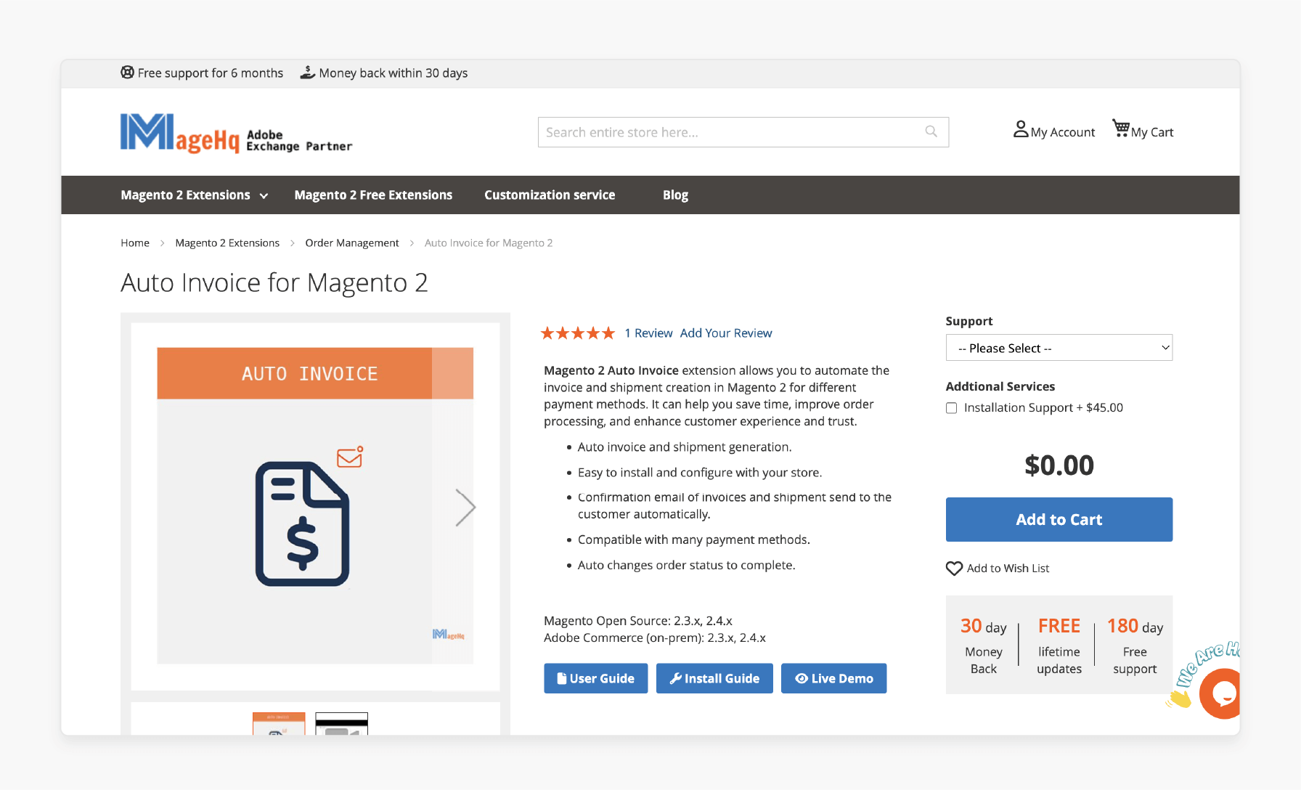Click the Add to Cart button
Viewport: 1301px width, 790px height.
coord(1059,519)
